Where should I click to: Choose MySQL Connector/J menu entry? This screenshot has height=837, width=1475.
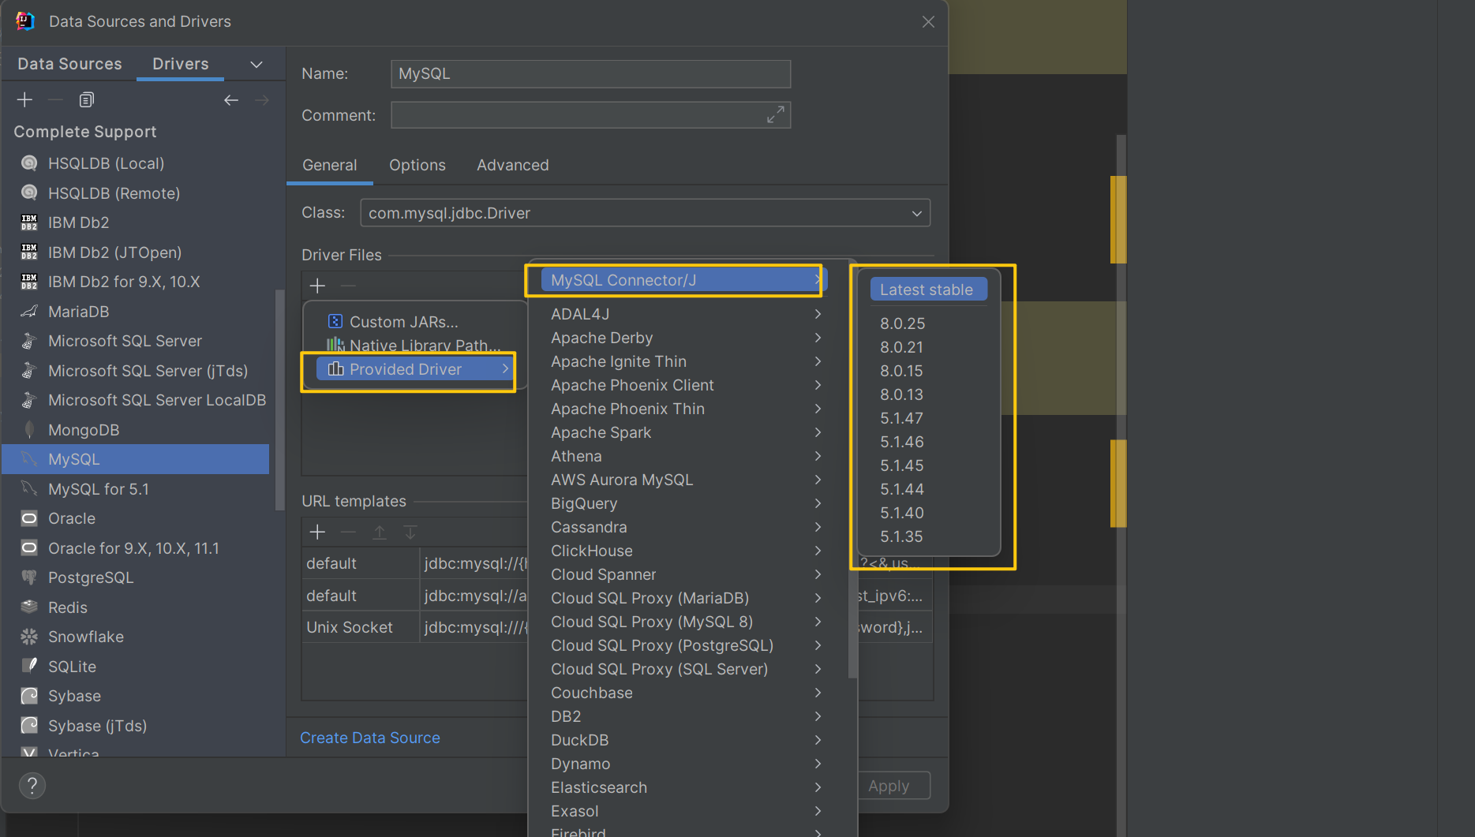click(683, 280)
